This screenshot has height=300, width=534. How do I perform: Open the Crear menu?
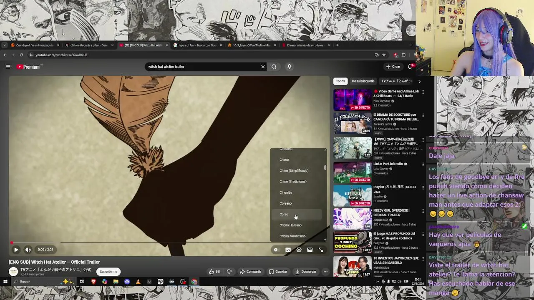[393, 67]
